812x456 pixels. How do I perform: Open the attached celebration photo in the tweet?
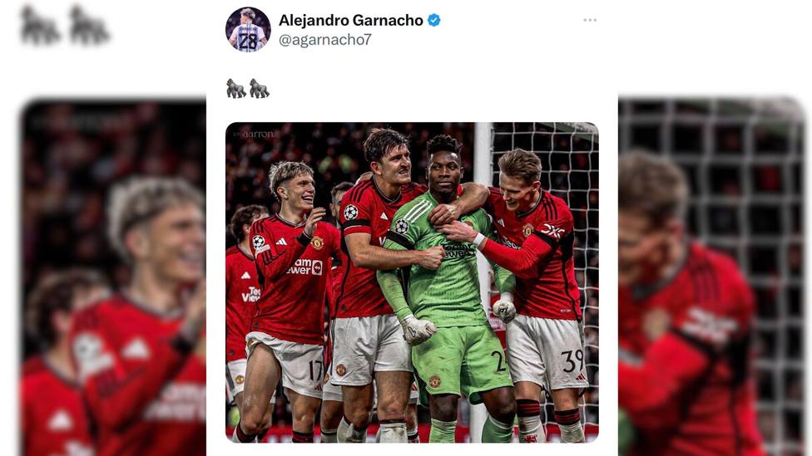[412, 282]
